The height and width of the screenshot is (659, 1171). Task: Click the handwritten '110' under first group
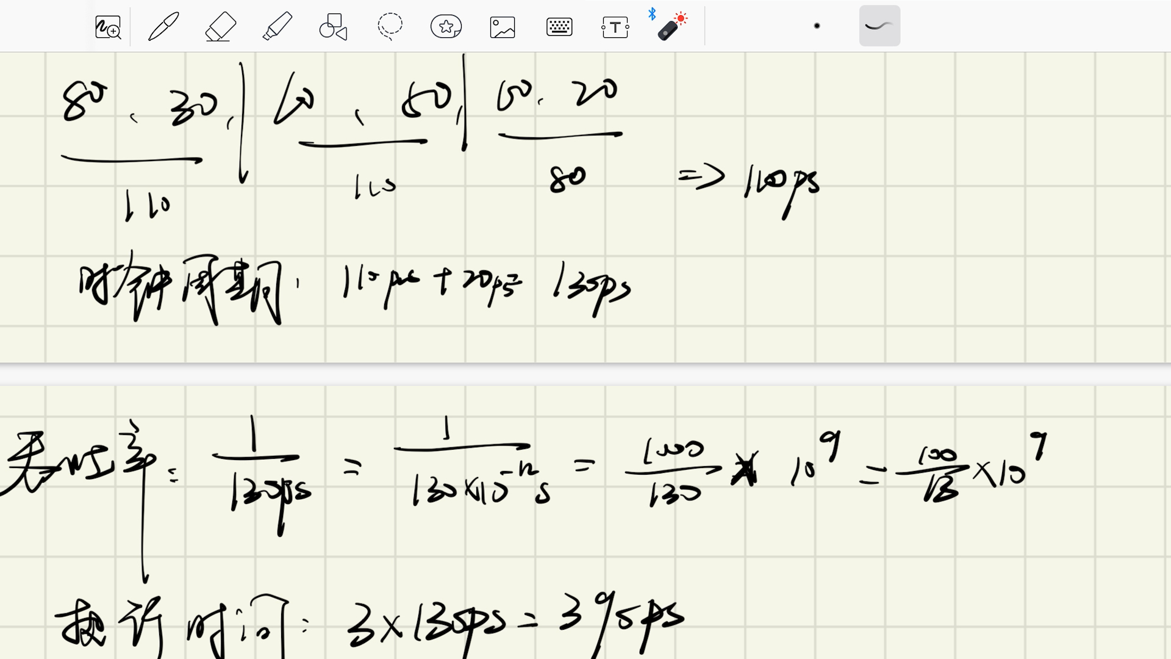pos(148,206)
